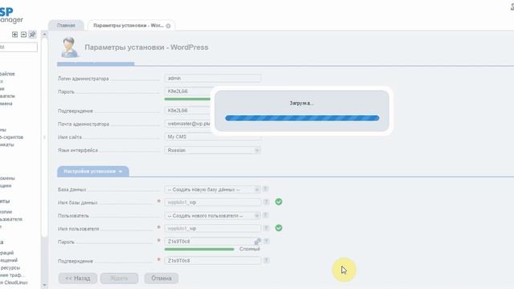Click the lower Подтверждение field in Настройки установки
514x289 pixels.
pyautogui.click(x=212, y=261)
